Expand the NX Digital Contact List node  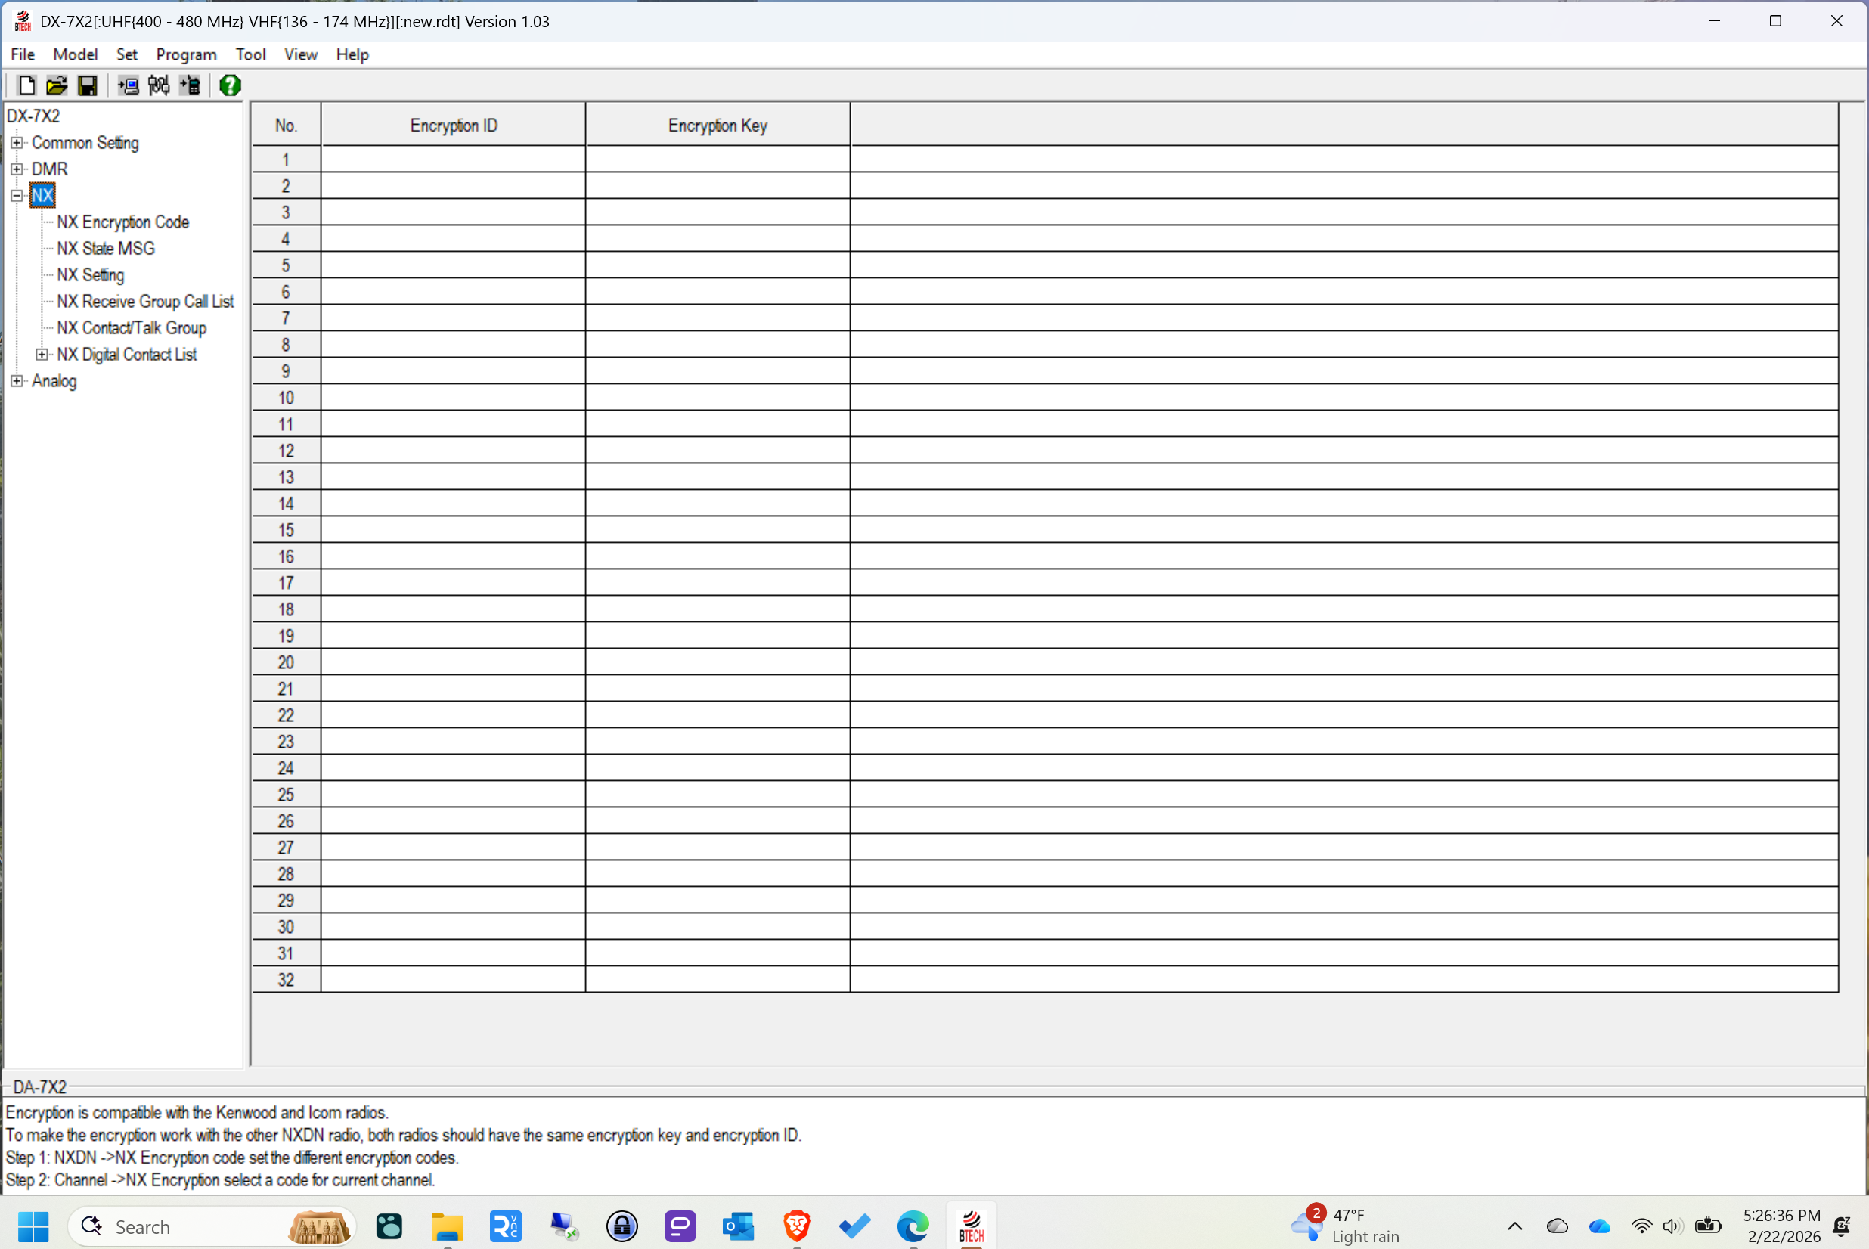(x=42, y=355)
